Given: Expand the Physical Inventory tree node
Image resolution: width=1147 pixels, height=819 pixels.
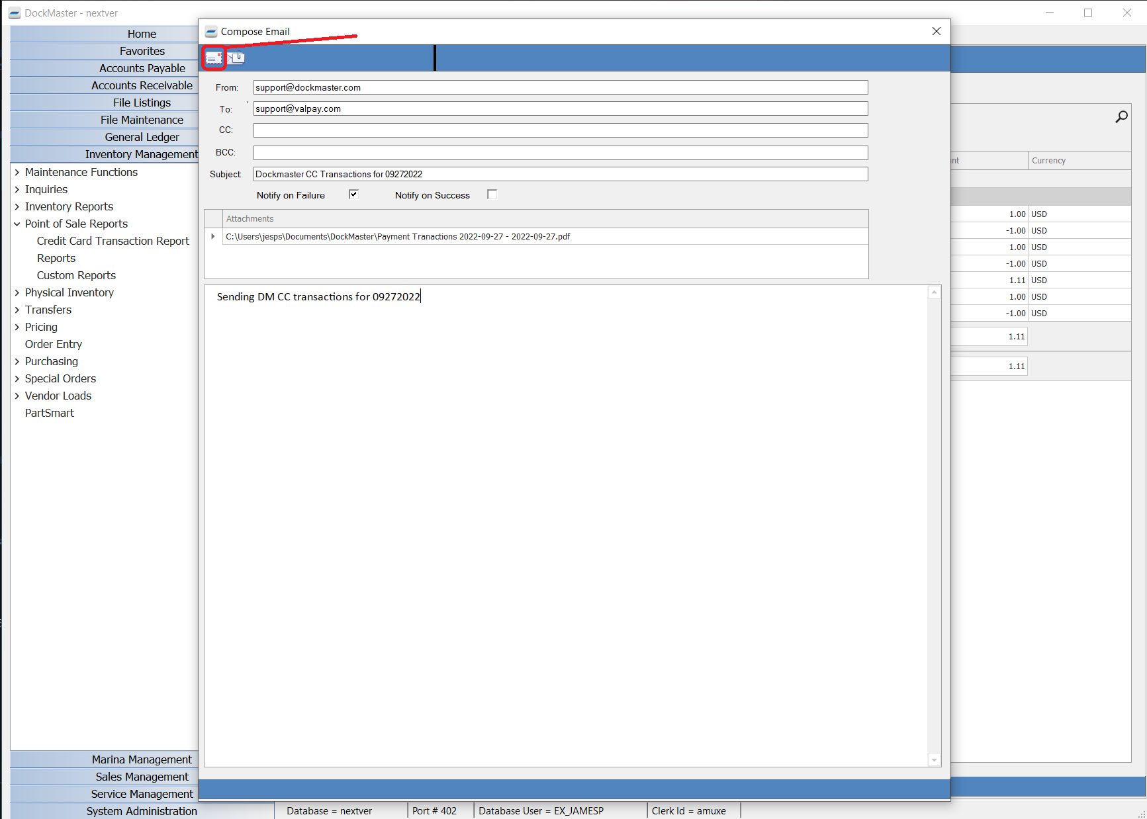Looking at the screenshot, I should click(x=17, y=292).
